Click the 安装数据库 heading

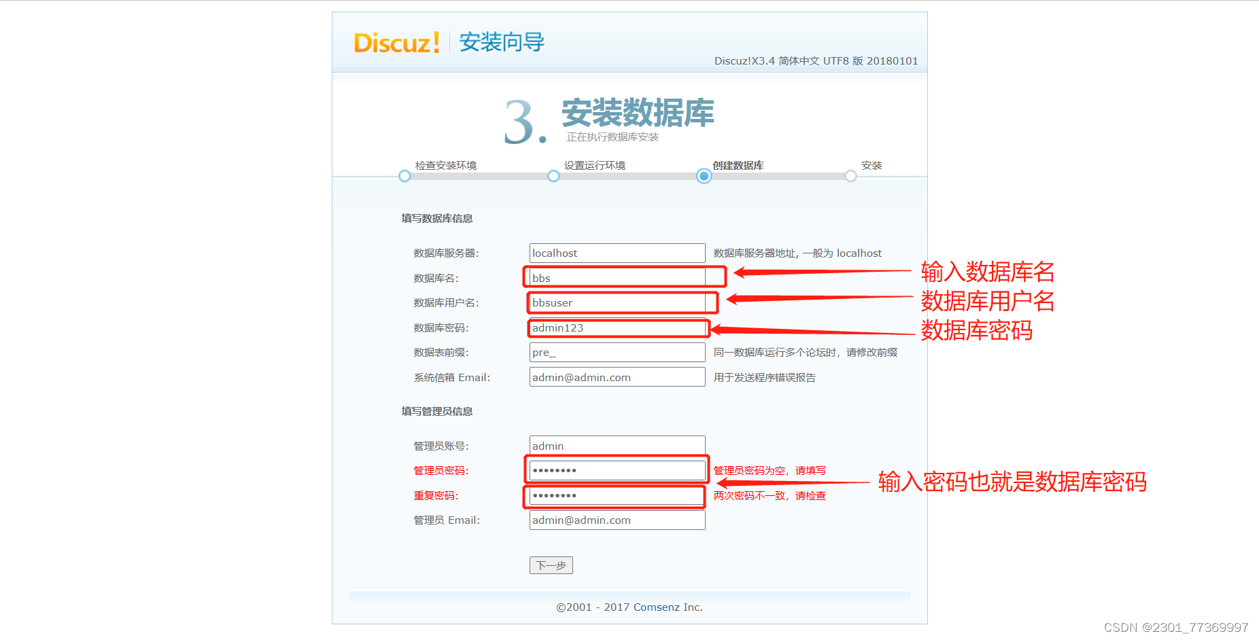[x=638, y=112]
